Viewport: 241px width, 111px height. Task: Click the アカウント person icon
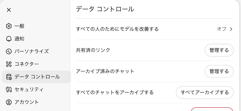(9, 102)
